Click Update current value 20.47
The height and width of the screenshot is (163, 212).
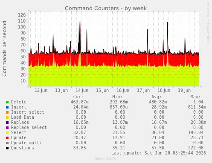click(x=79, y=137)
